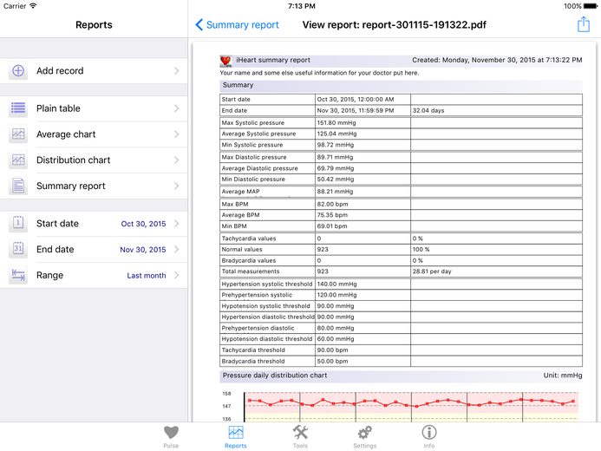This screenshot has height=451, width=601.
Task: Tap the End date calendar icon
Action: click(x=18, y=249)
